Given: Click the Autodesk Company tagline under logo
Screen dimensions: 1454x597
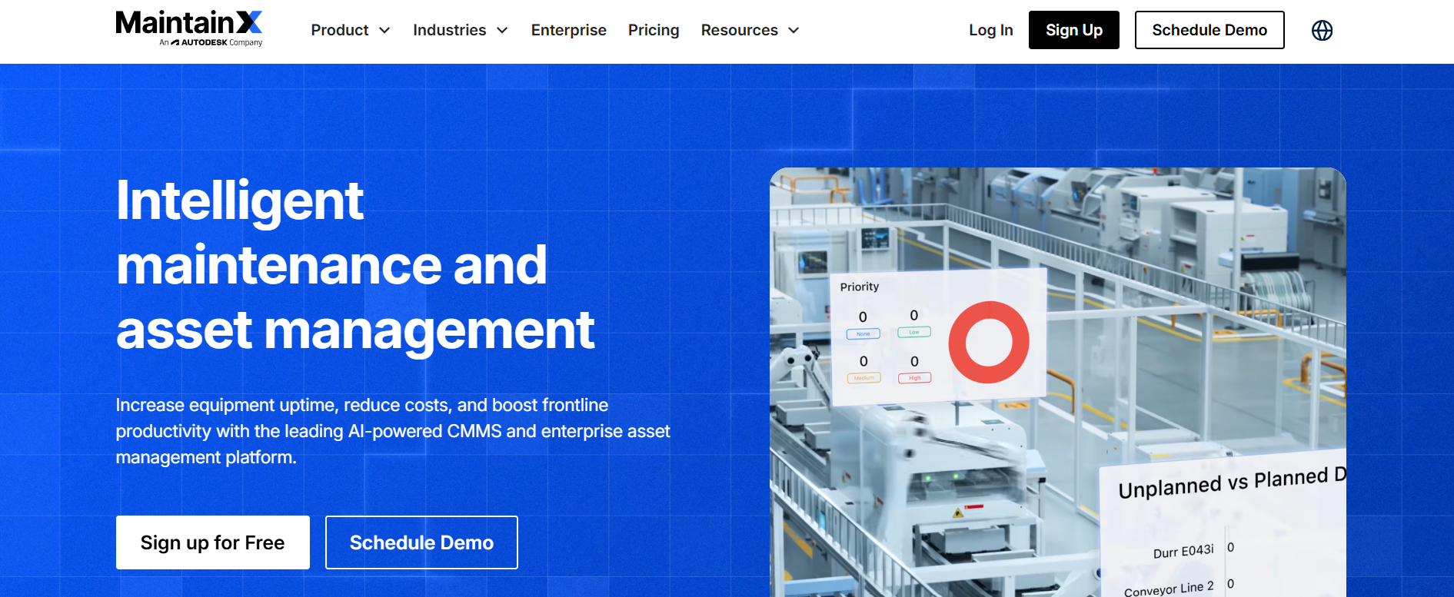Looking at the screenshot, I should pos(211,42).
